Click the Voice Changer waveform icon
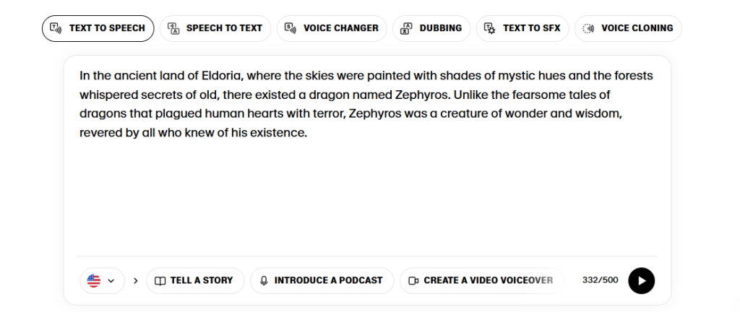Image resolution: width=740 pixels, height=312 pixels. click(x=291, y=28)
